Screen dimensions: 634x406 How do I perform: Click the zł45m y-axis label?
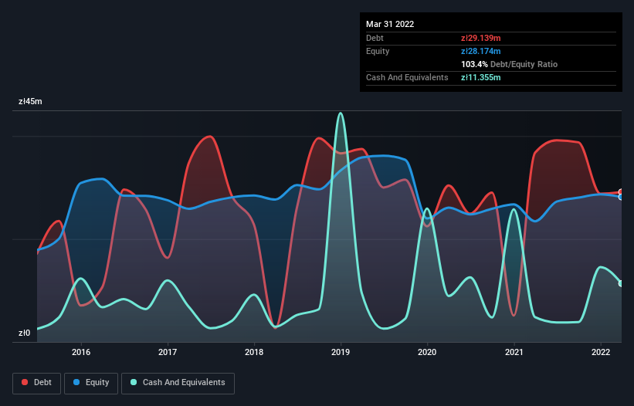click(30, 101)
